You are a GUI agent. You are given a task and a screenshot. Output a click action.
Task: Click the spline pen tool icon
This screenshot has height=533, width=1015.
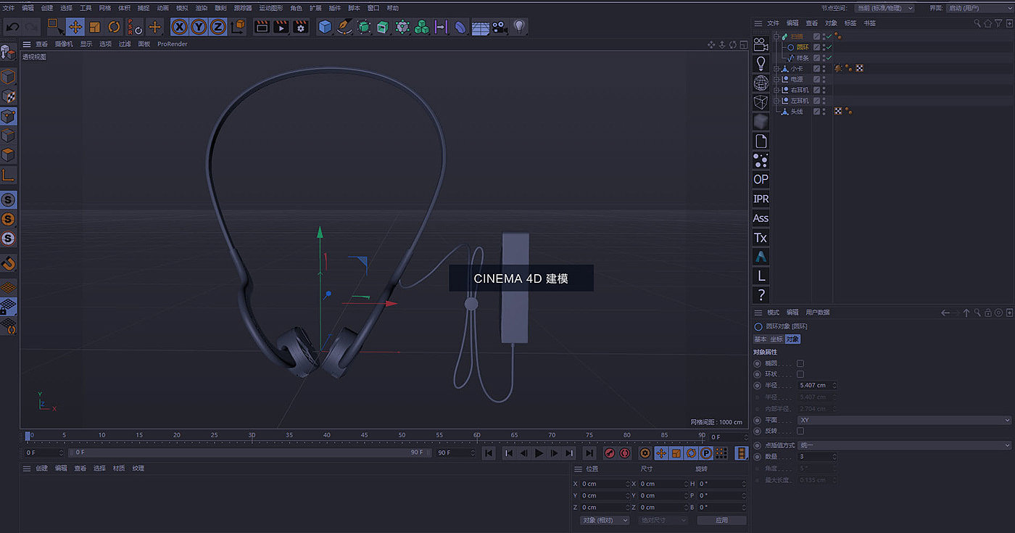tap(344, 27)
